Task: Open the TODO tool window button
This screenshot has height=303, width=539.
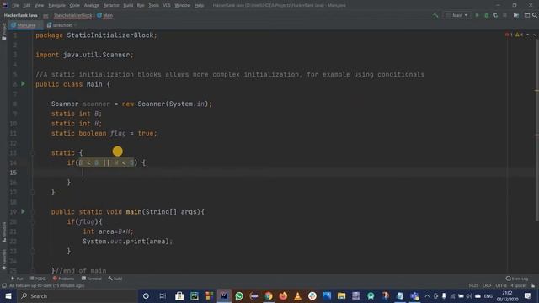Action: click(x=37, y=279)
